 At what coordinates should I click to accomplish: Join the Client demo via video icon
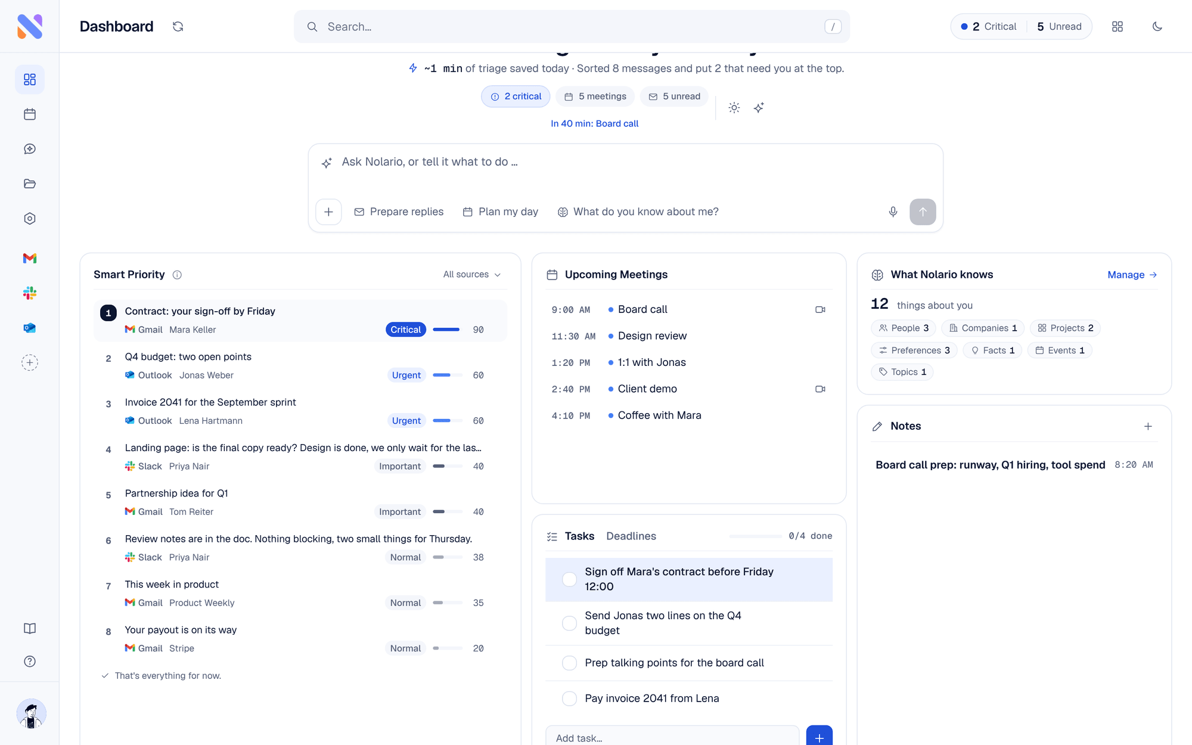(820, 389)
